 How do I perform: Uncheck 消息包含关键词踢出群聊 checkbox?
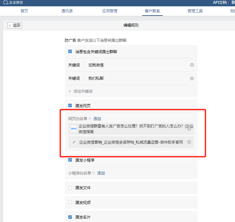pos(70,52)
